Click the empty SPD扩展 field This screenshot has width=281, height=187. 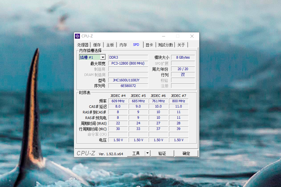click(x=183, y=63)
